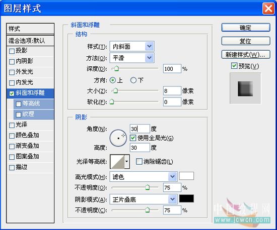Click the 复位 button

click(x=246, y=41)
